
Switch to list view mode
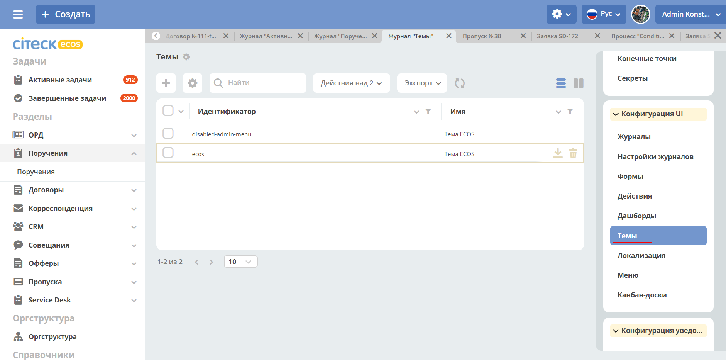561,83
